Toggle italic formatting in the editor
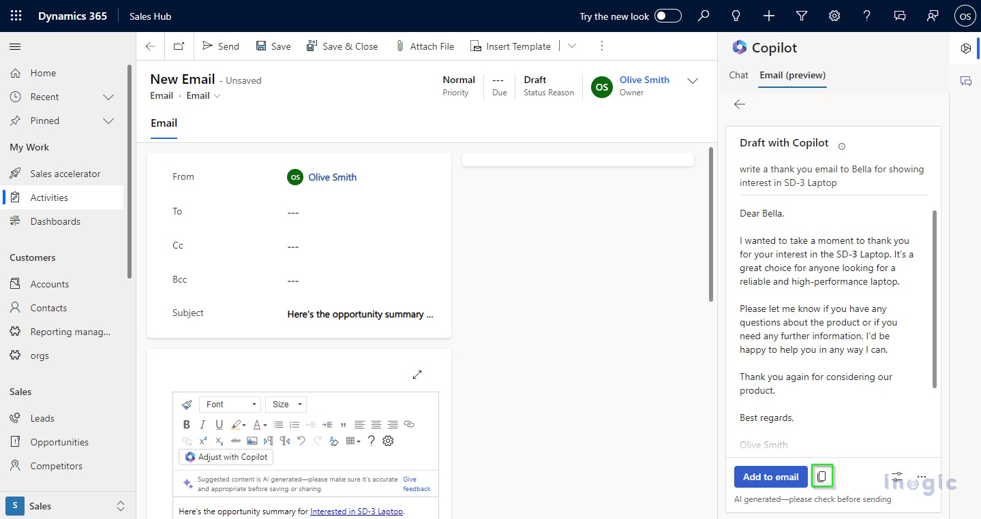 [x=203, y=424]
